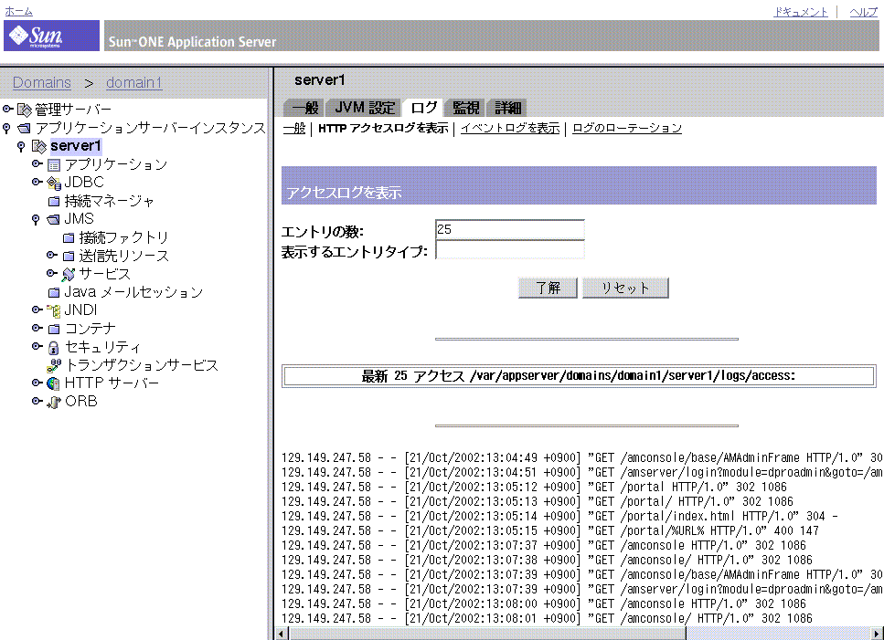The height and width of the screenshot is (640, 884).
Task: Go to the domain1 breadcrumb link
Action: (134, 83)
